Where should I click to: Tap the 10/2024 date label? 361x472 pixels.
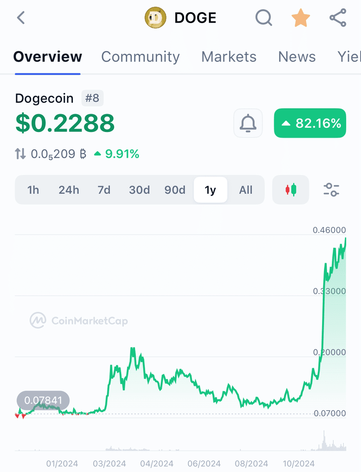pyautogui.click(x=299, y=464)
